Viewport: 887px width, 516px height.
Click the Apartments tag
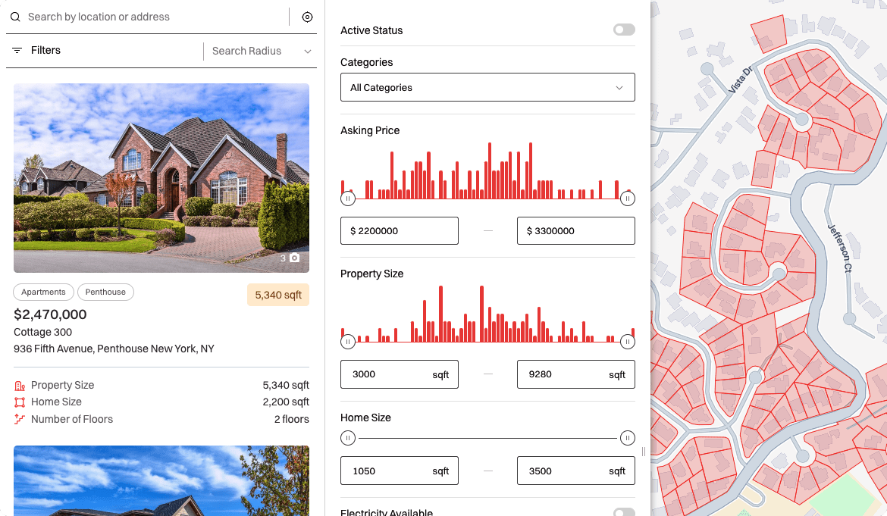click(43, 292)
